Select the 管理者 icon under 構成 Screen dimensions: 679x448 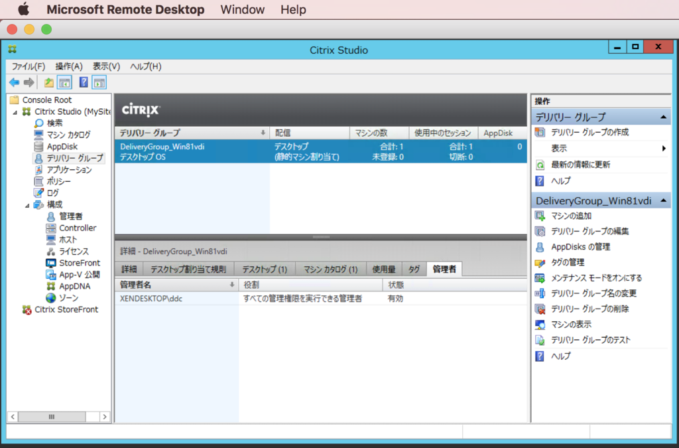pyautogui.click(x=51, y=216)
